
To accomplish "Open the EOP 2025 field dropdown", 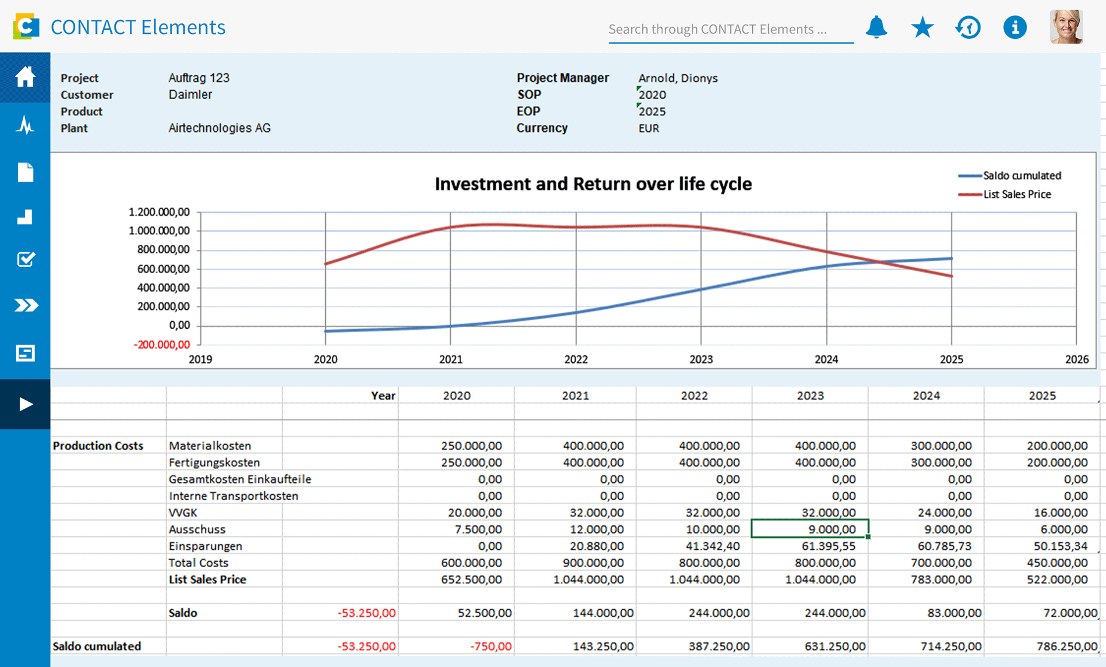I will pyautogui.click(x=652, y=111).
